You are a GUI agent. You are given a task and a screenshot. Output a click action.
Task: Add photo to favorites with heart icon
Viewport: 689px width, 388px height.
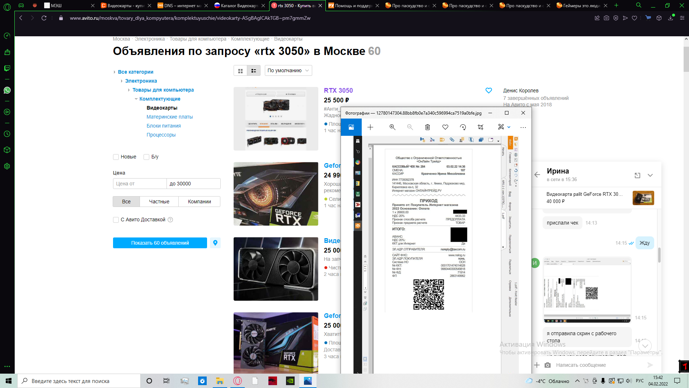click(445, 127)
